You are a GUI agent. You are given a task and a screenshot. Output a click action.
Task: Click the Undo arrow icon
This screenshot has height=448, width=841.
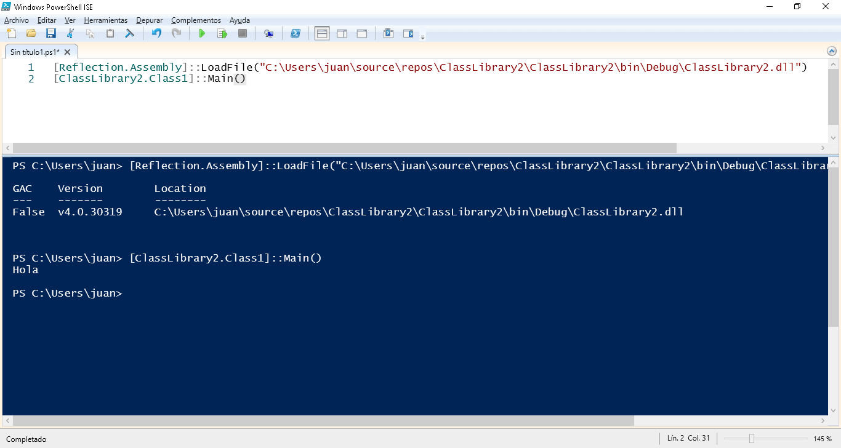156,33
